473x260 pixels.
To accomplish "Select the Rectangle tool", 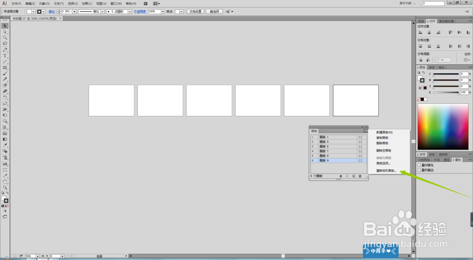I will click(5, 67).
